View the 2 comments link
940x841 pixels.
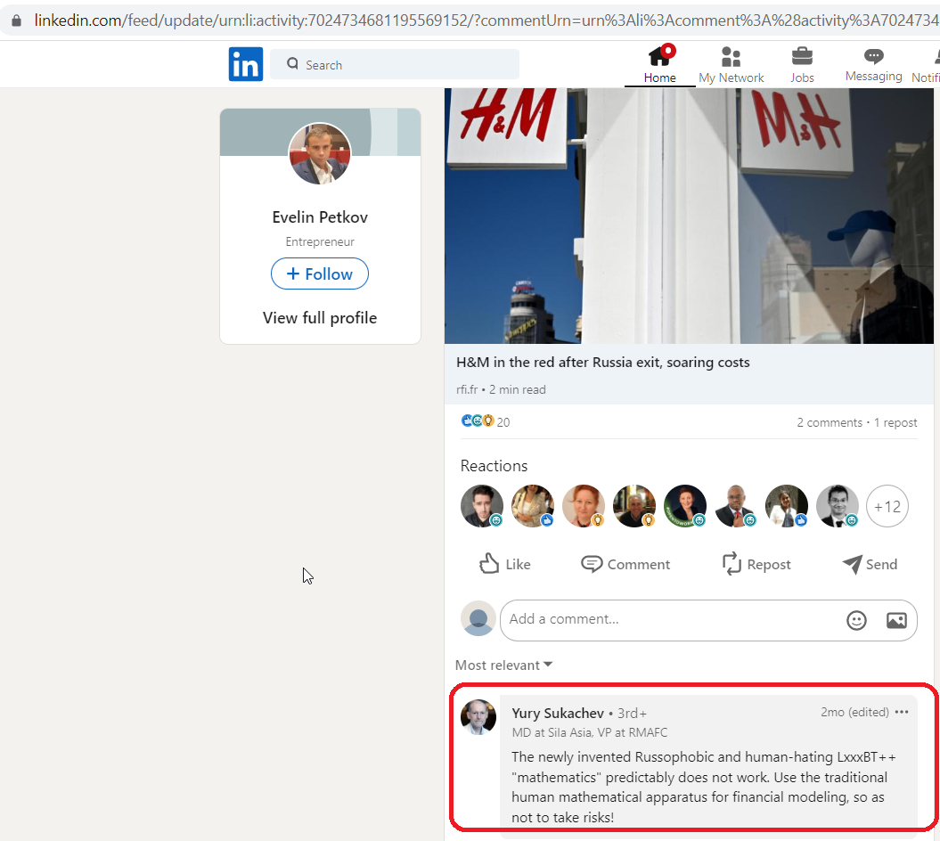[830, 422]
